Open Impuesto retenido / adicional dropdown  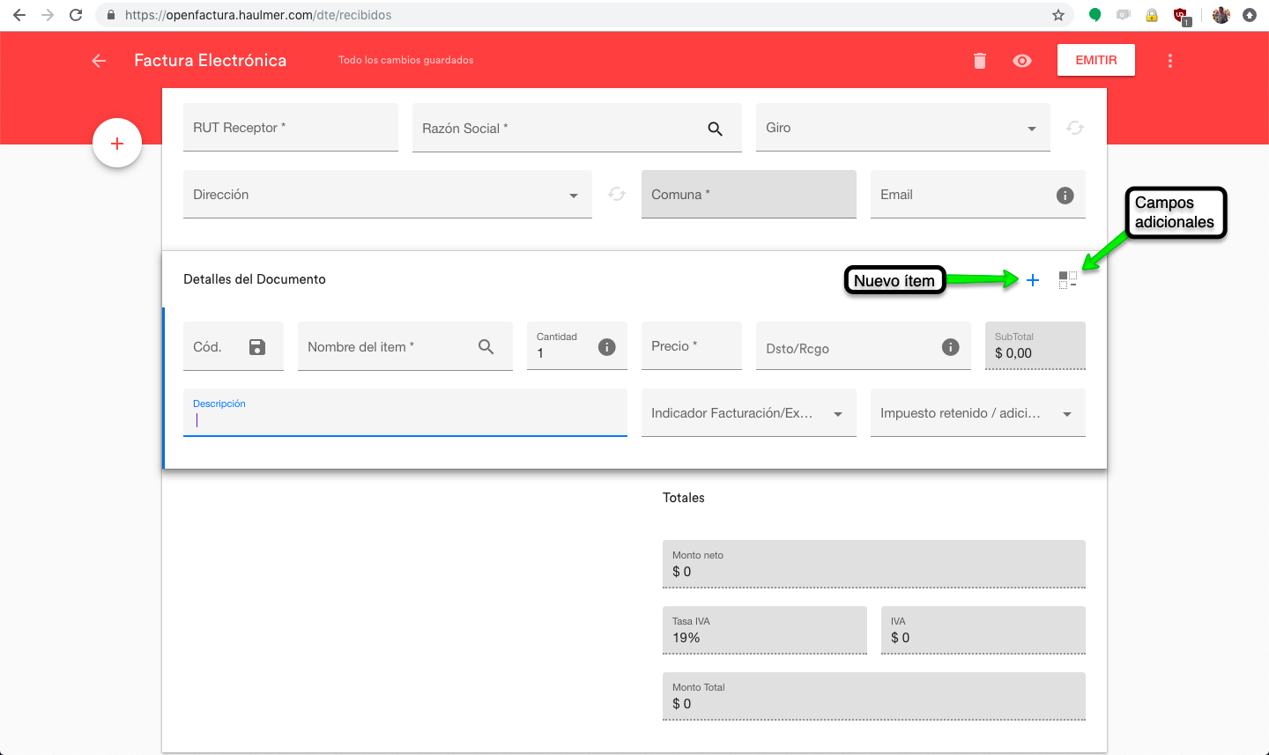click(1066, 414)
